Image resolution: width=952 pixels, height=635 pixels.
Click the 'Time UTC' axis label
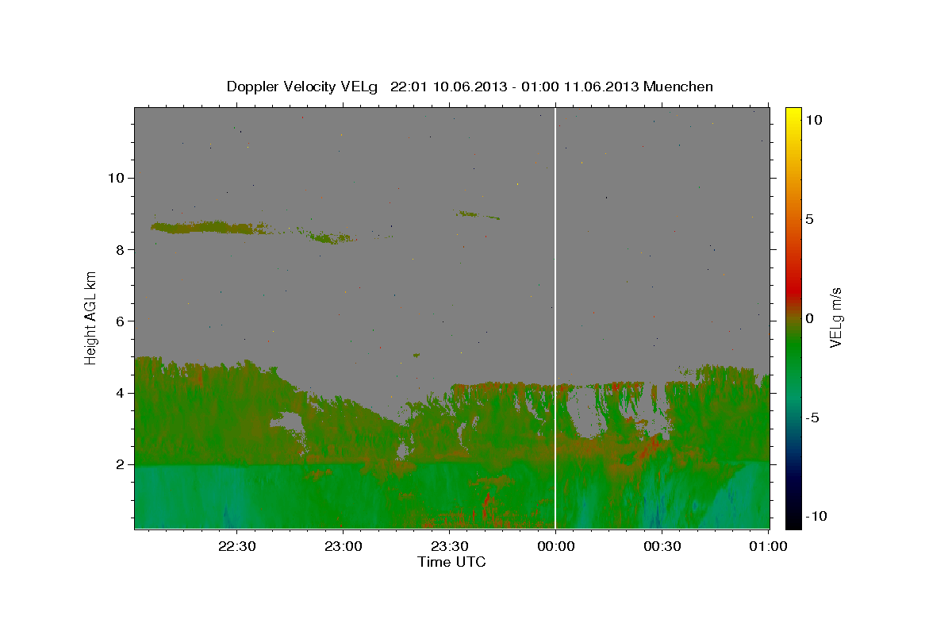click(x=451, y=562)
